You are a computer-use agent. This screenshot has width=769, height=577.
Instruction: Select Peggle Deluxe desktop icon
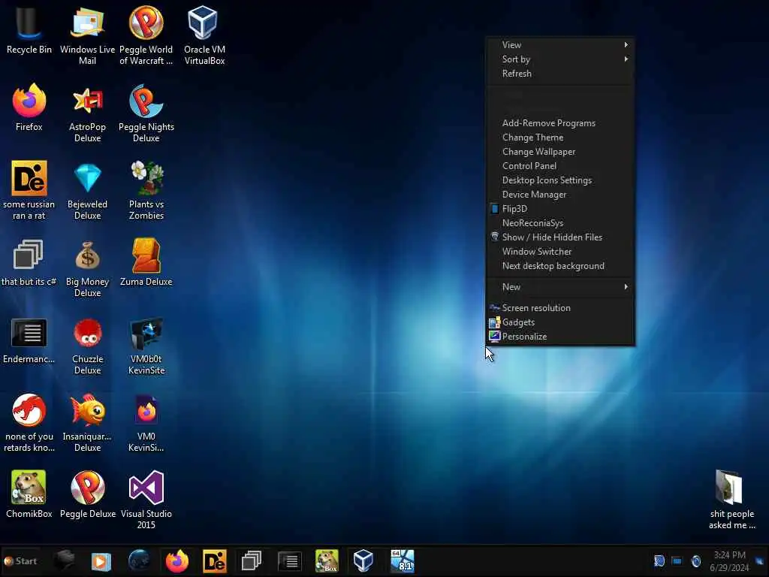[x=88, y=494]
